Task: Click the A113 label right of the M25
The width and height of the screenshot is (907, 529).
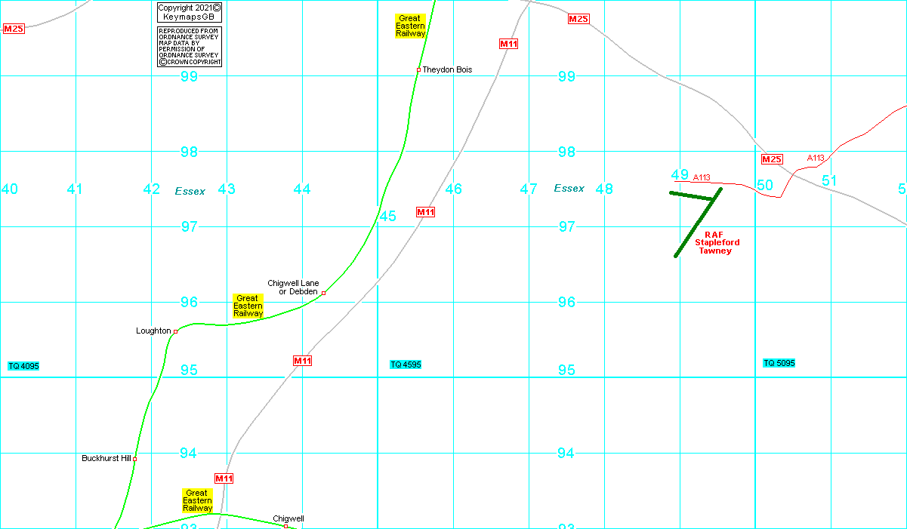Action: coord(816,158)
